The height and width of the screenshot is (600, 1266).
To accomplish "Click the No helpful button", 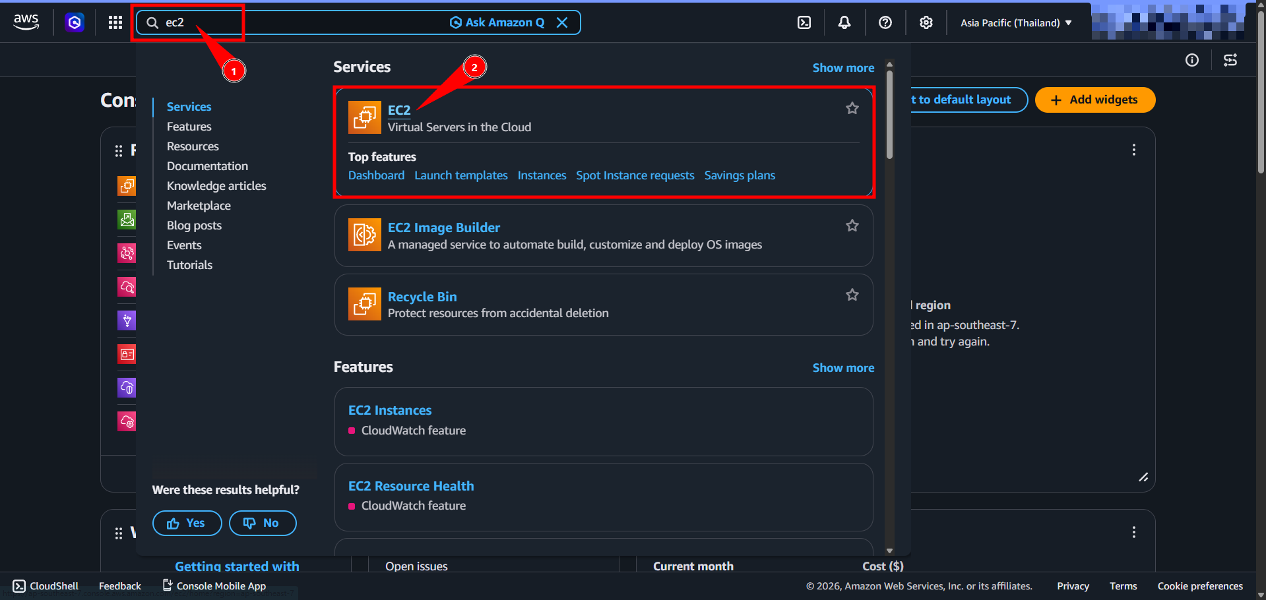I will [x=263, y=523].
